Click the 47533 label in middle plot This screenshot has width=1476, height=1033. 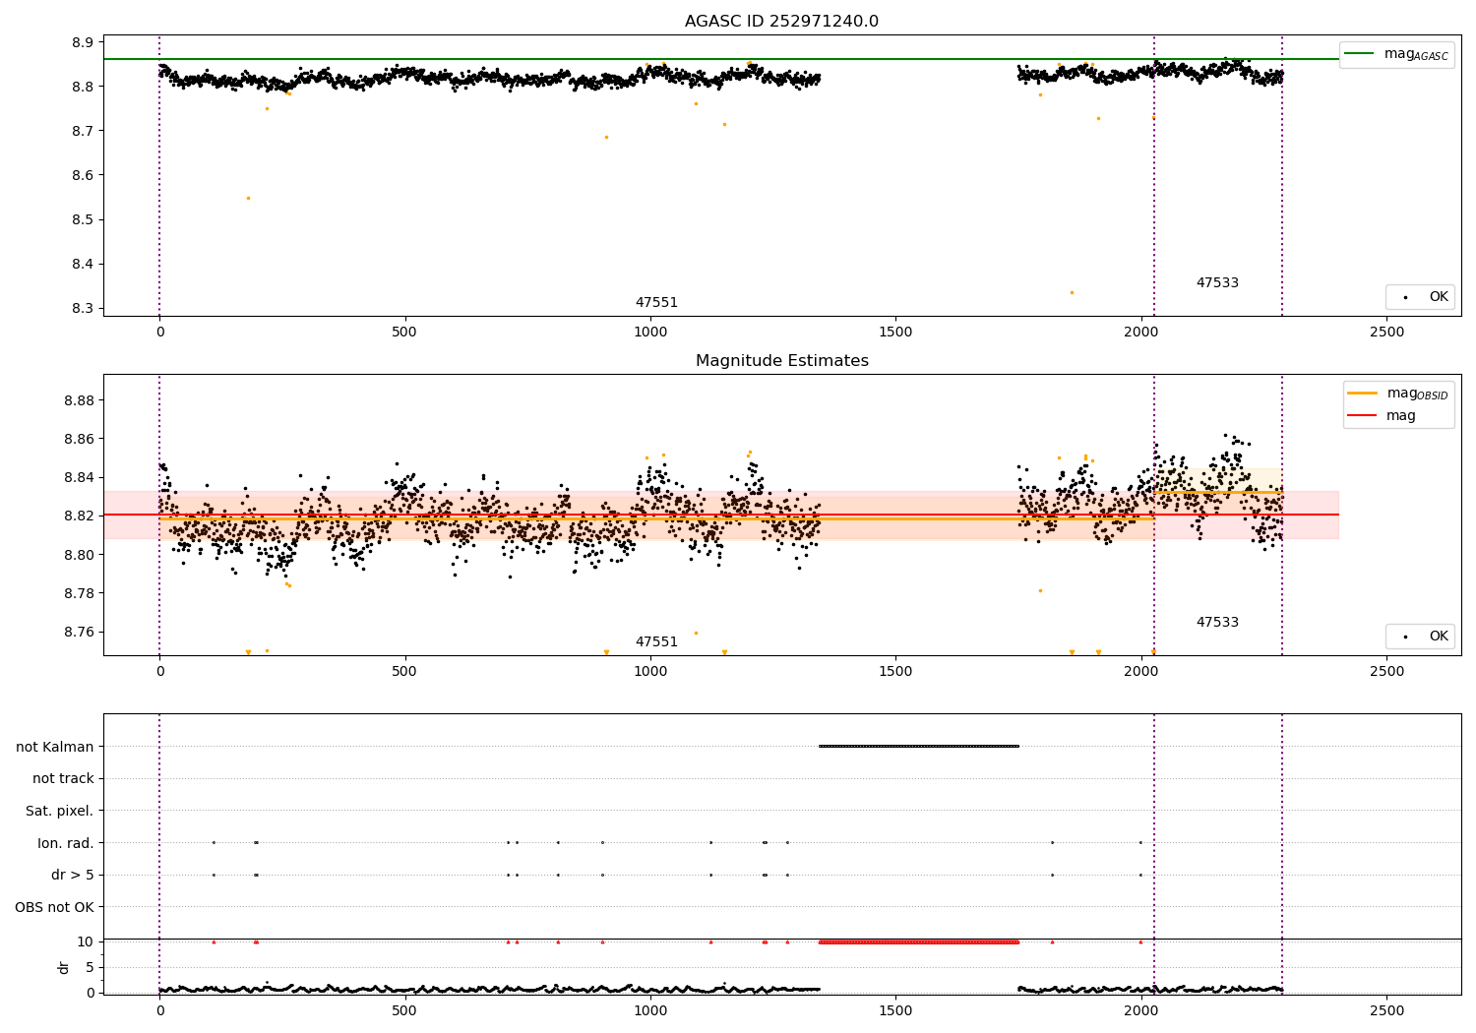1217,623
